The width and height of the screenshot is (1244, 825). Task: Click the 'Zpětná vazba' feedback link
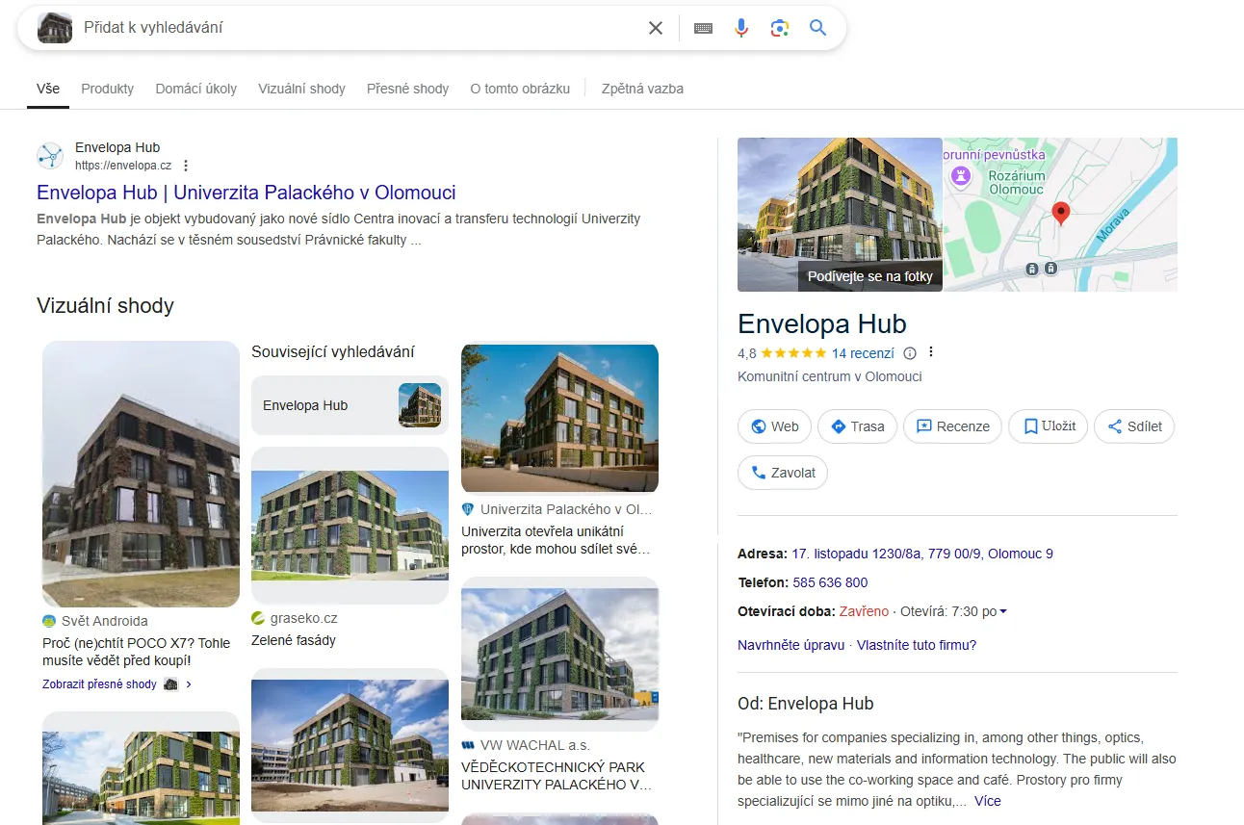(x=642, y=89)
